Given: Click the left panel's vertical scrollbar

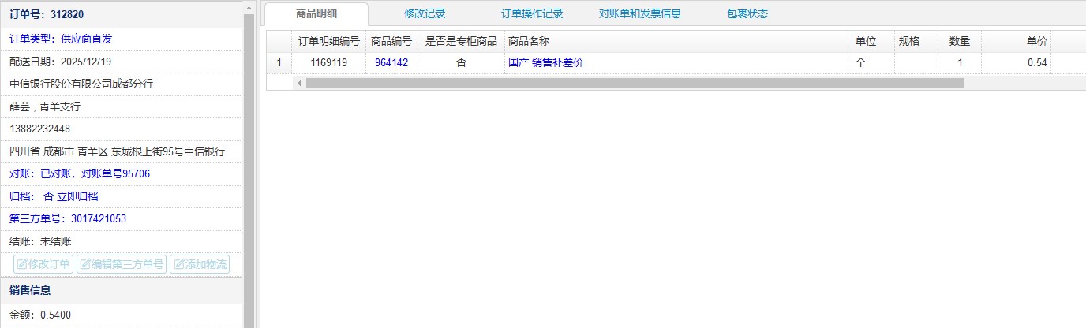Looking at the screenshot, I should 249,158.
